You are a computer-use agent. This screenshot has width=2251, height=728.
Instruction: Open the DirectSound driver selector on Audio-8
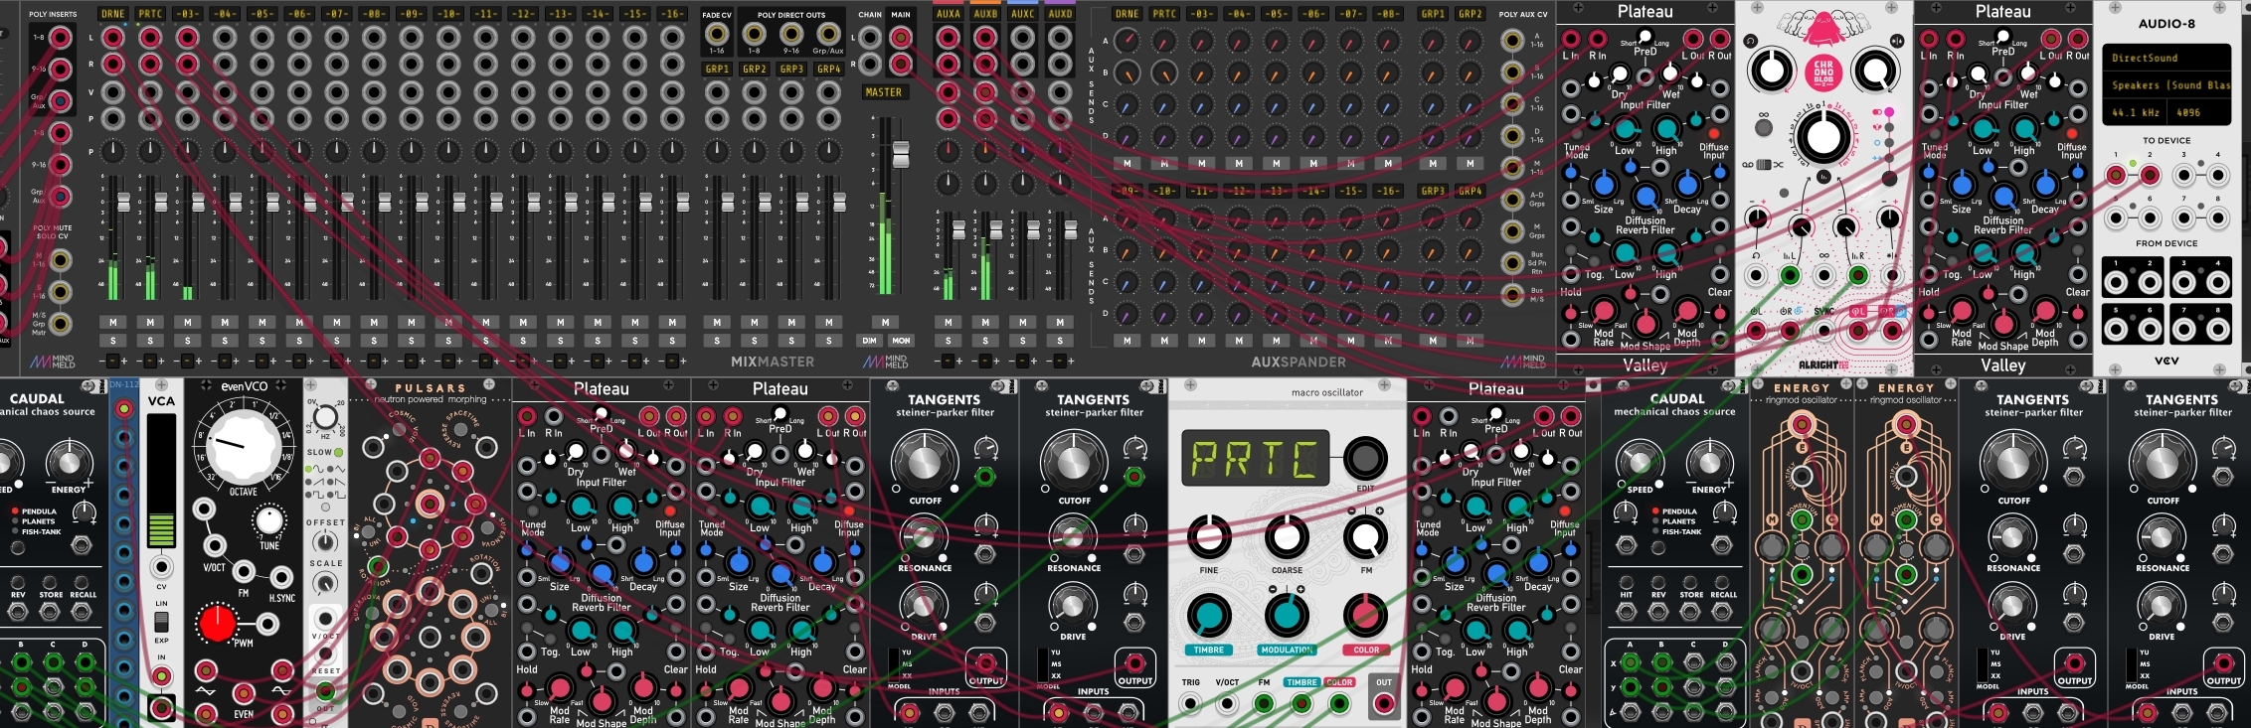tap(2166, 58)
